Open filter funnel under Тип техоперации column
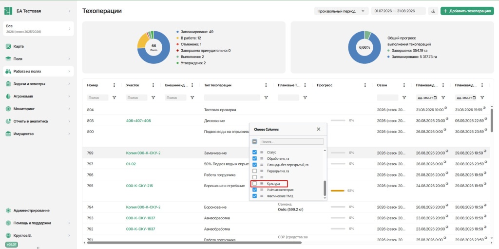Viewport: 499px width, 249px height. (266, 97)
